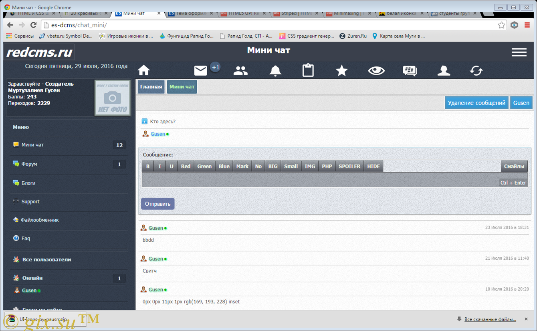Click the 'HIDE' tag button
The height and width of the screenshot is (331, 537).
[x=373, y=166]
